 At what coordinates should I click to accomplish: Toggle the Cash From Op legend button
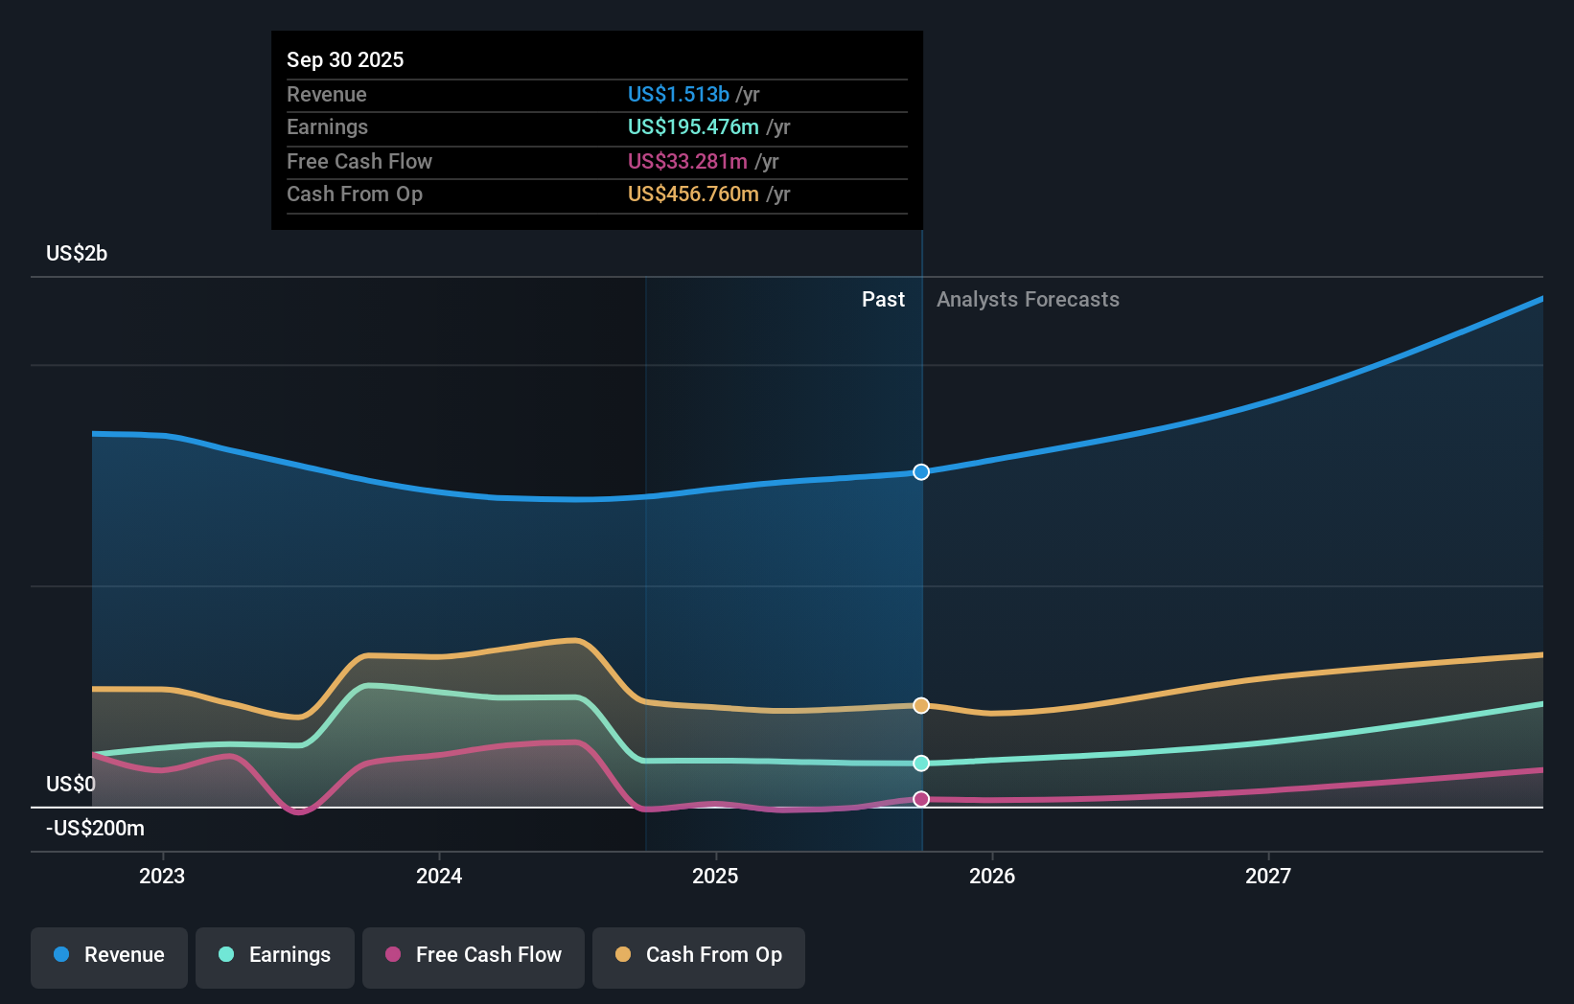(699, 957)
